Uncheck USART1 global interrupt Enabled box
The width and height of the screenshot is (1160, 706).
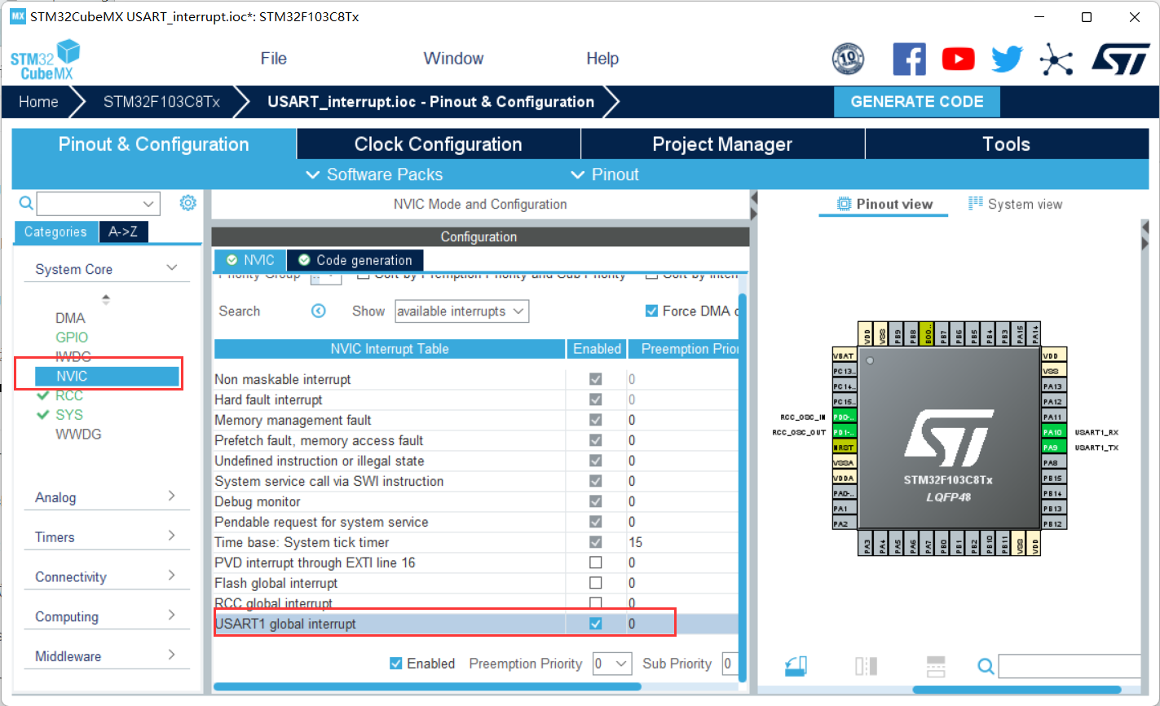click(x=596, y=624)
